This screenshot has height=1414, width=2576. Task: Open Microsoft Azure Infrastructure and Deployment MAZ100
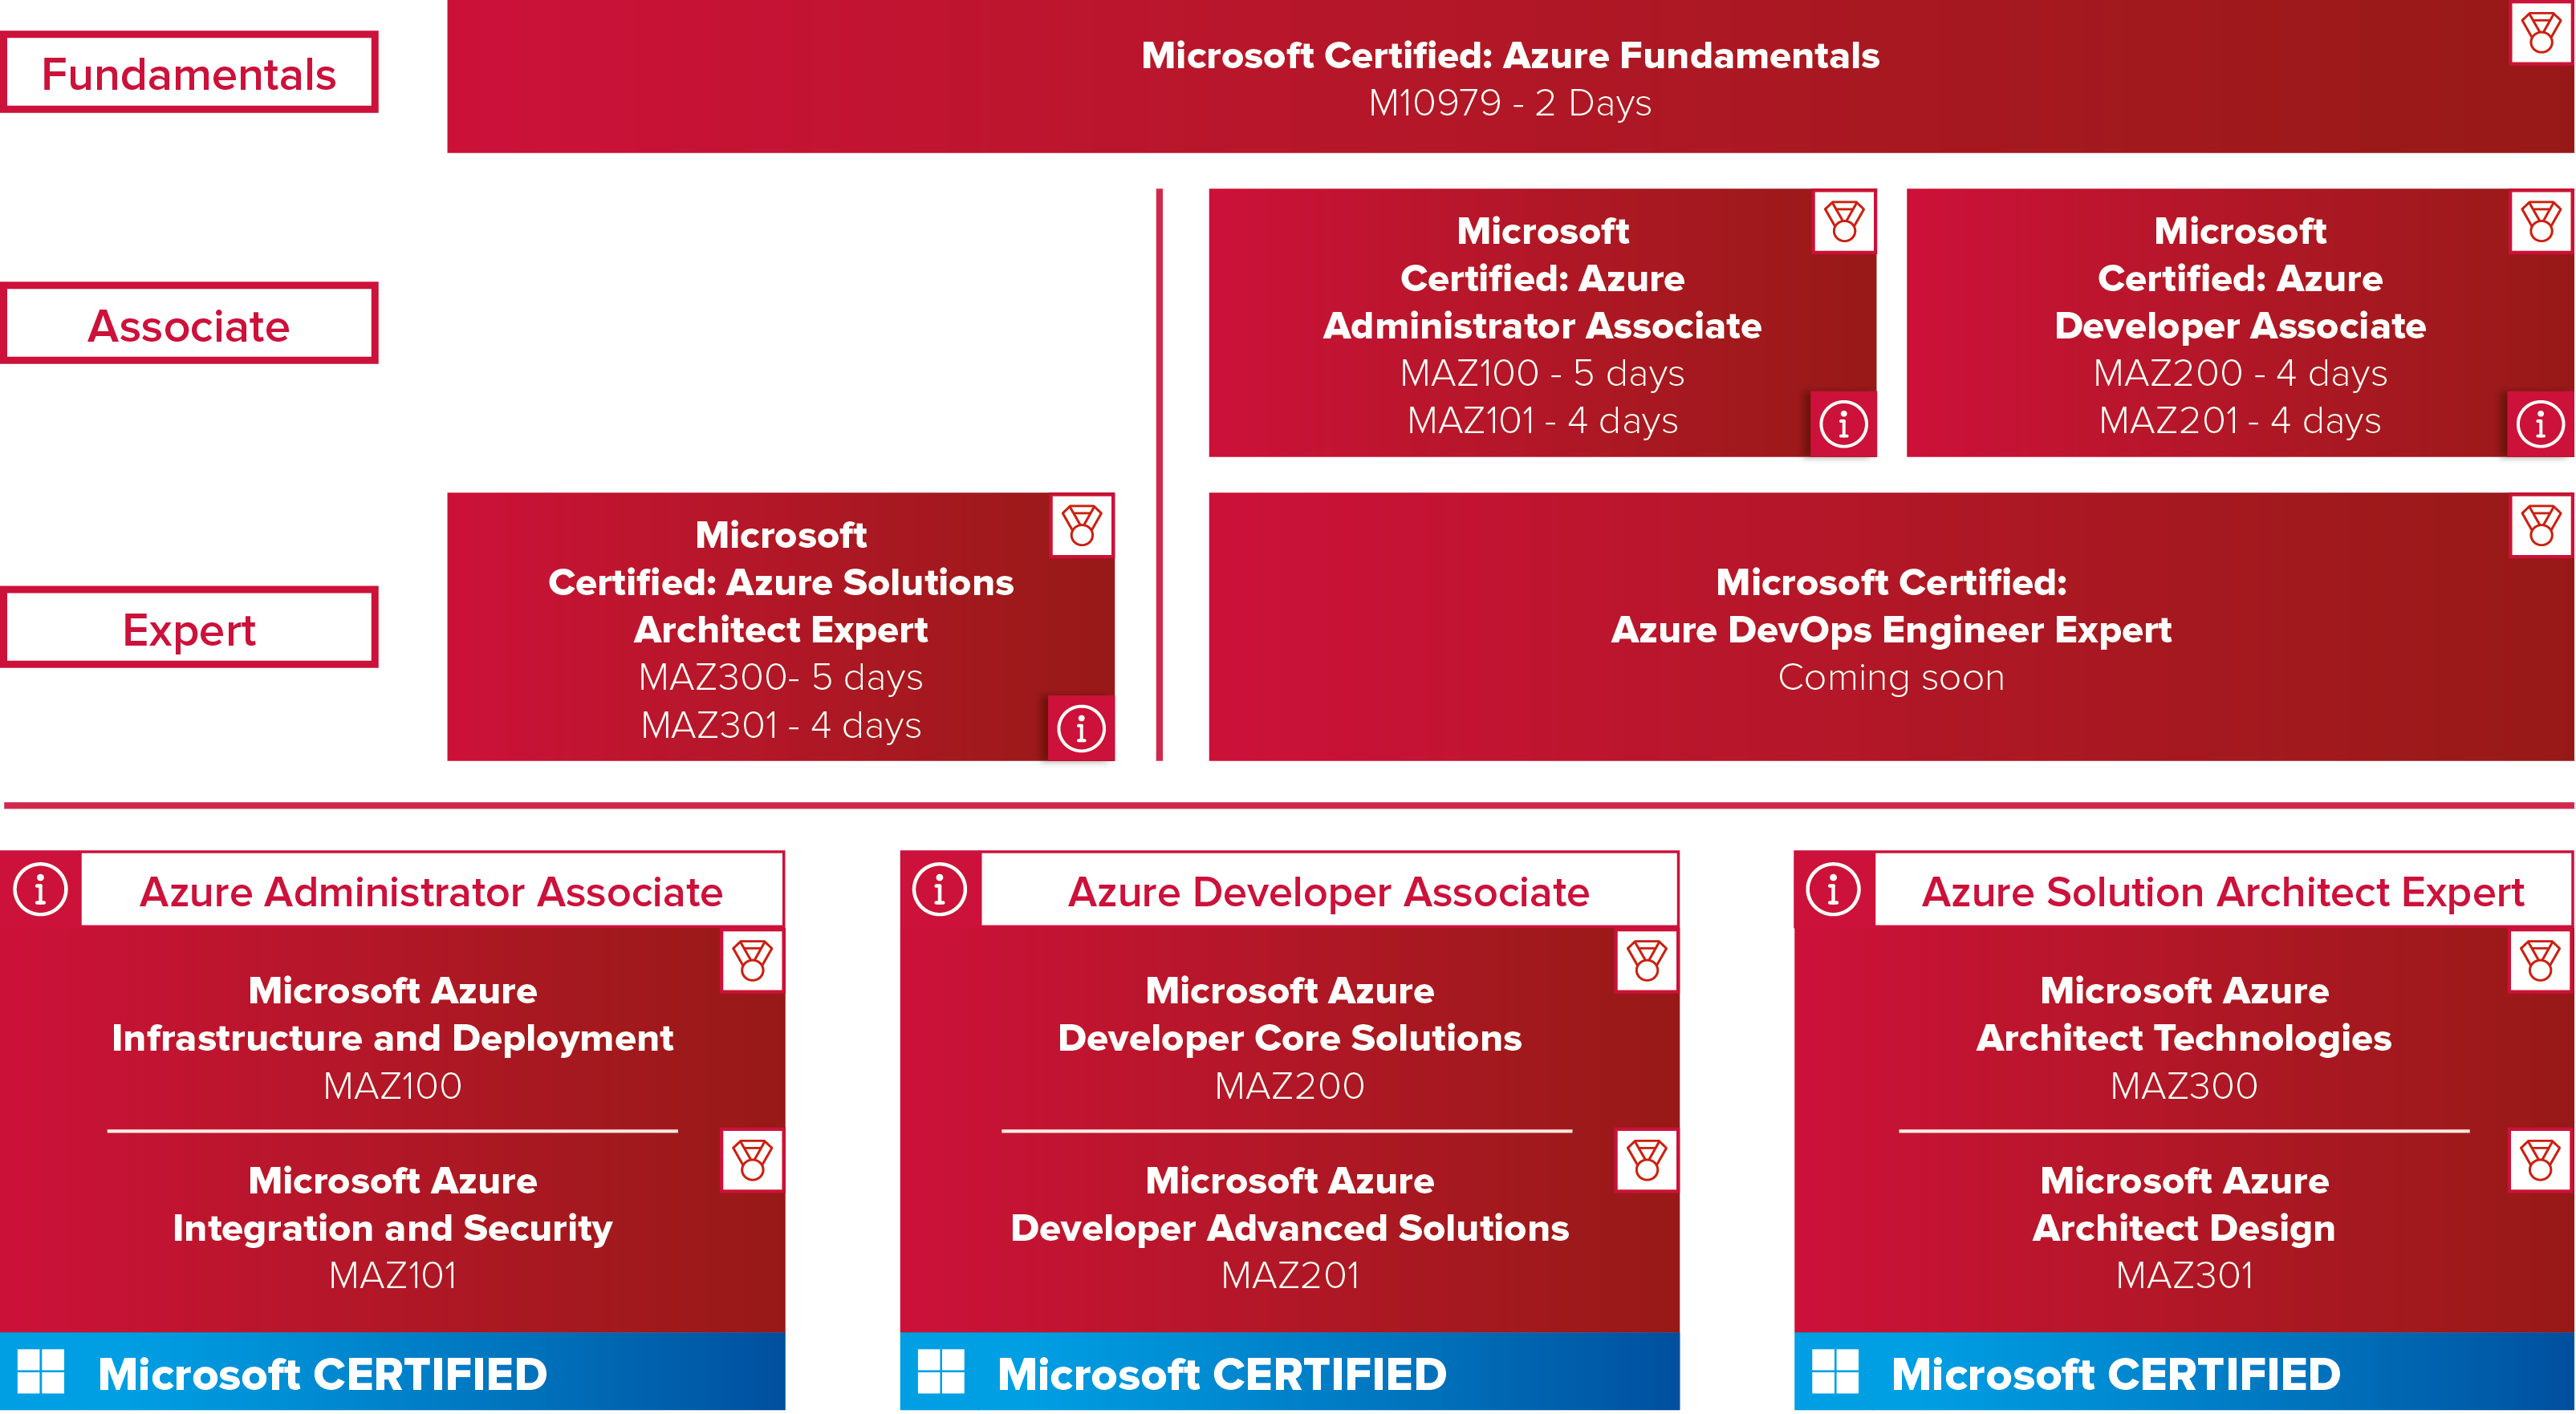click(x=392, y=1036)
